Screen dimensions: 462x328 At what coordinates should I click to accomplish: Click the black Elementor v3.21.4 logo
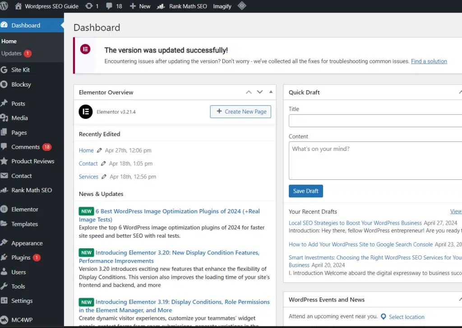coord(86,112)
